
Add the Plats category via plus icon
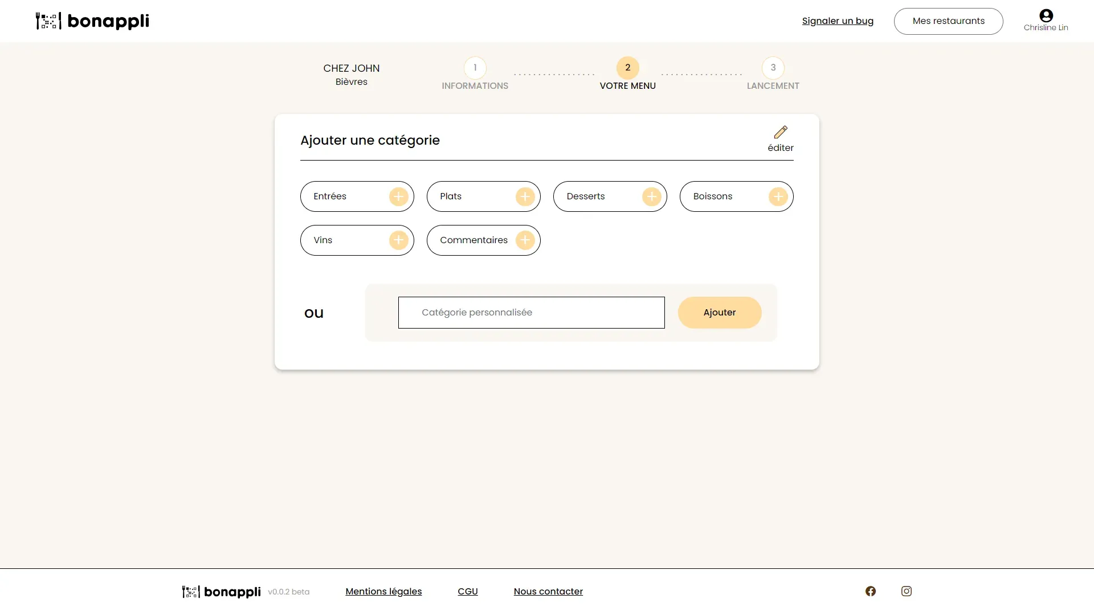[525, 196]
